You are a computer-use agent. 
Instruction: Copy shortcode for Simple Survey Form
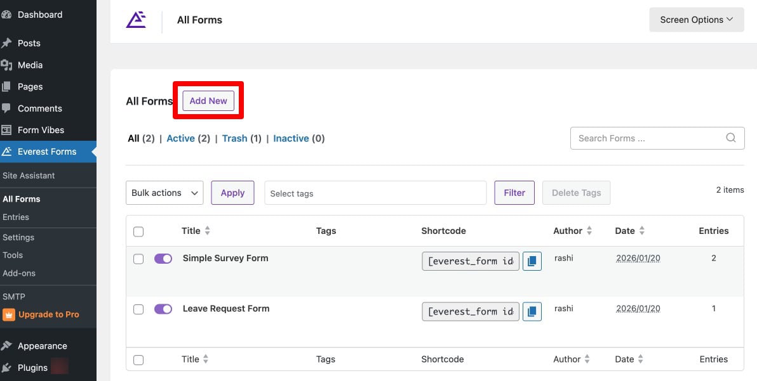pos(532,261)
